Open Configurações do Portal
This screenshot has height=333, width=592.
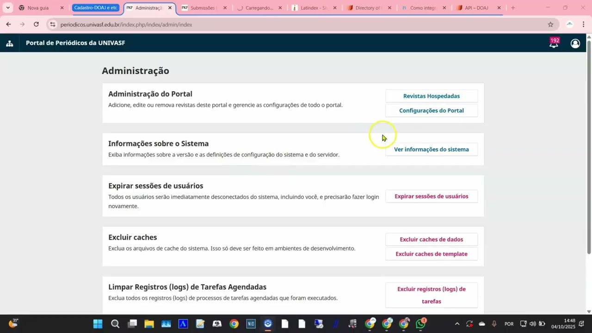(432, 111)
